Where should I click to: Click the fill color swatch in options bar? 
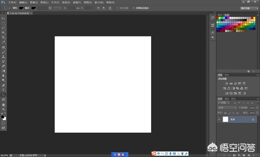21,8
